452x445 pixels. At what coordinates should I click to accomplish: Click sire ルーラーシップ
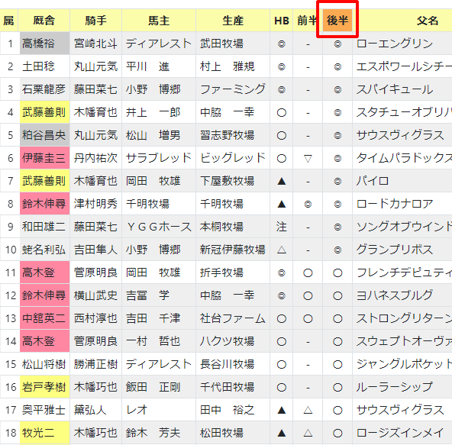395,387
